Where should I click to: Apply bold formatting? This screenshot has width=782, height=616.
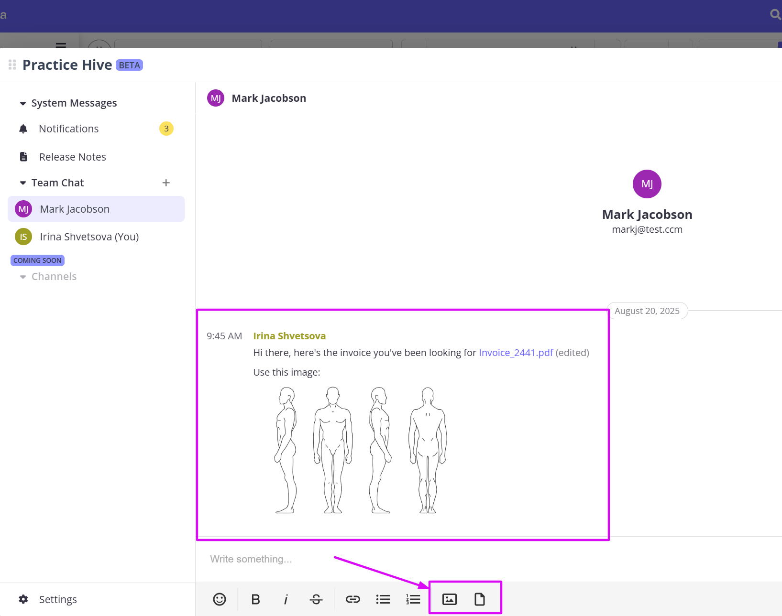pos(255,599)
